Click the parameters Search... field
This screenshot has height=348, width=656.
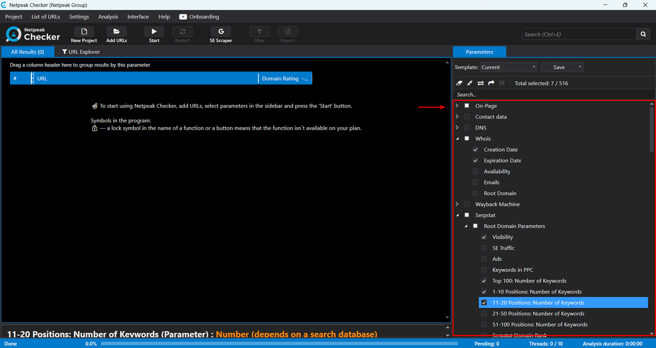pyautogui.click(x=554, y=94)
